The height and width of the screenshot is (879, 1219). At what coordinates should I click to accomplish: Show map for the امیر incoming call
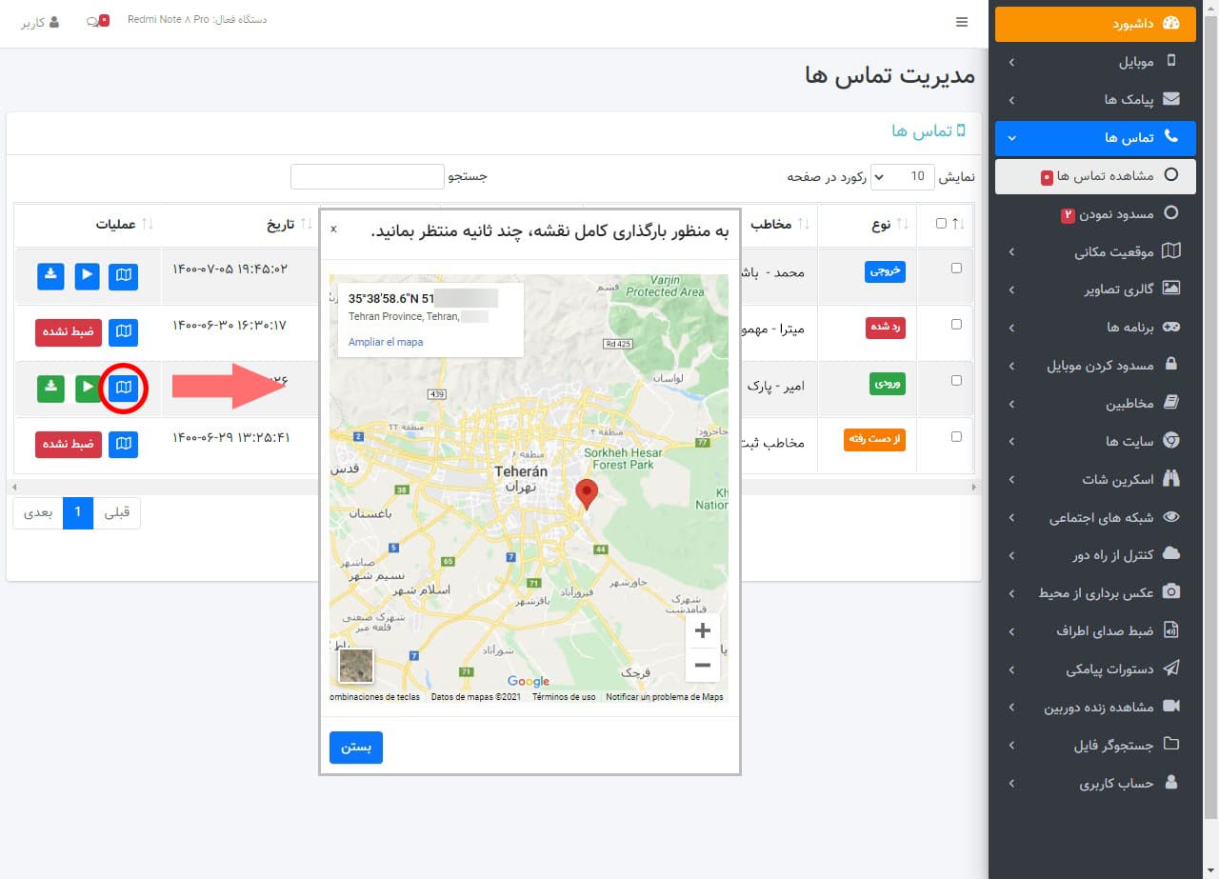123,389
